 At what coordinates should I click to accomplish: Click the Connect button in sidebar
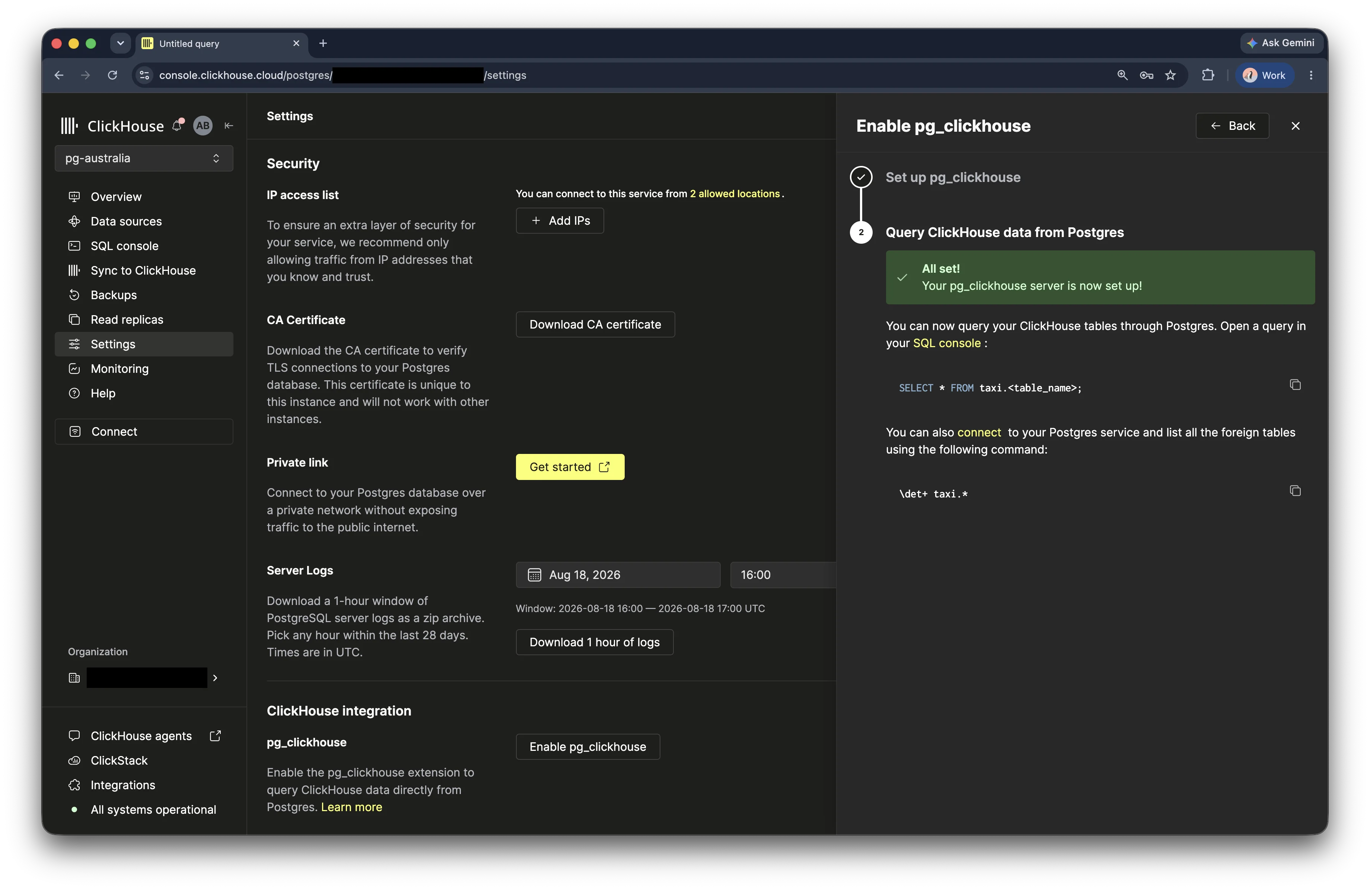[144, 432]
